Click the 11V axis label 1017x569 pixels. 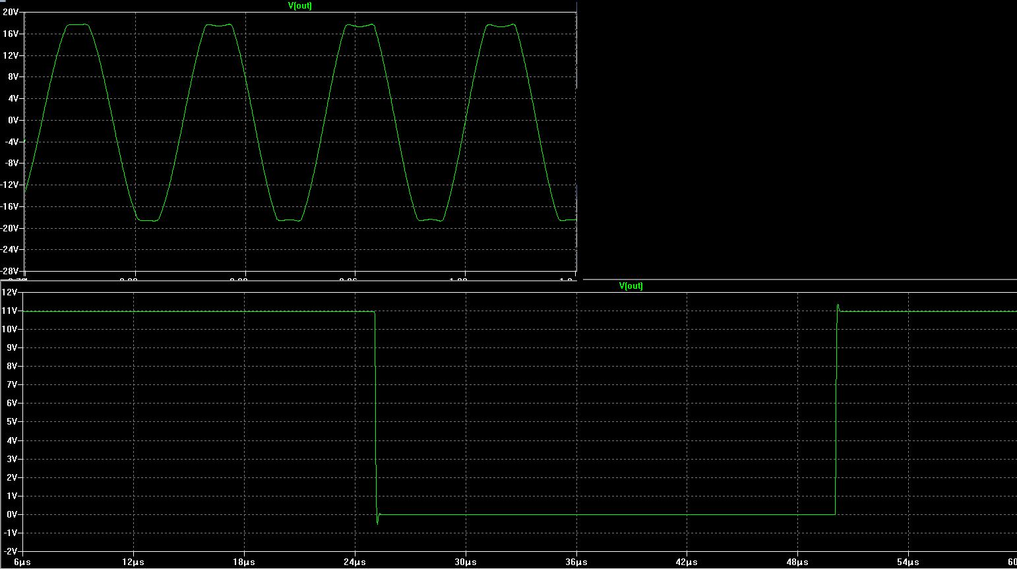point(10,311)
